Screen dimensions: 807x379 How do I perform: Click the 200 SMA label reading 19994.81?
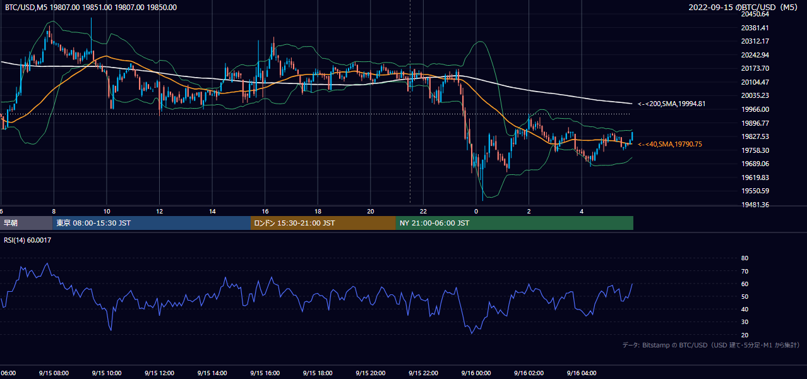click(671, 104)
